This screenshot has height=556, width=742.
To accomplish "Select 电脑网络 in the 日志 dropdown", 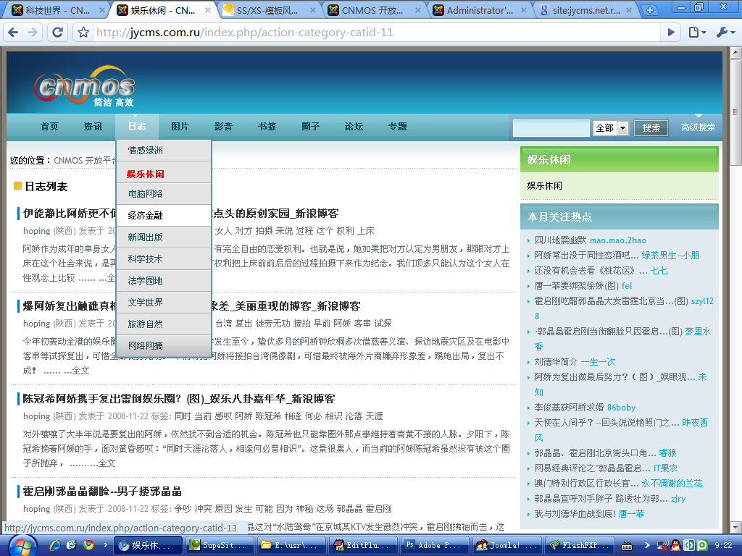I will point(163,194).
